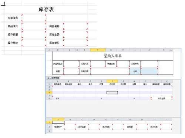Select the 本次付款 label cell

[x=106, y=127]
